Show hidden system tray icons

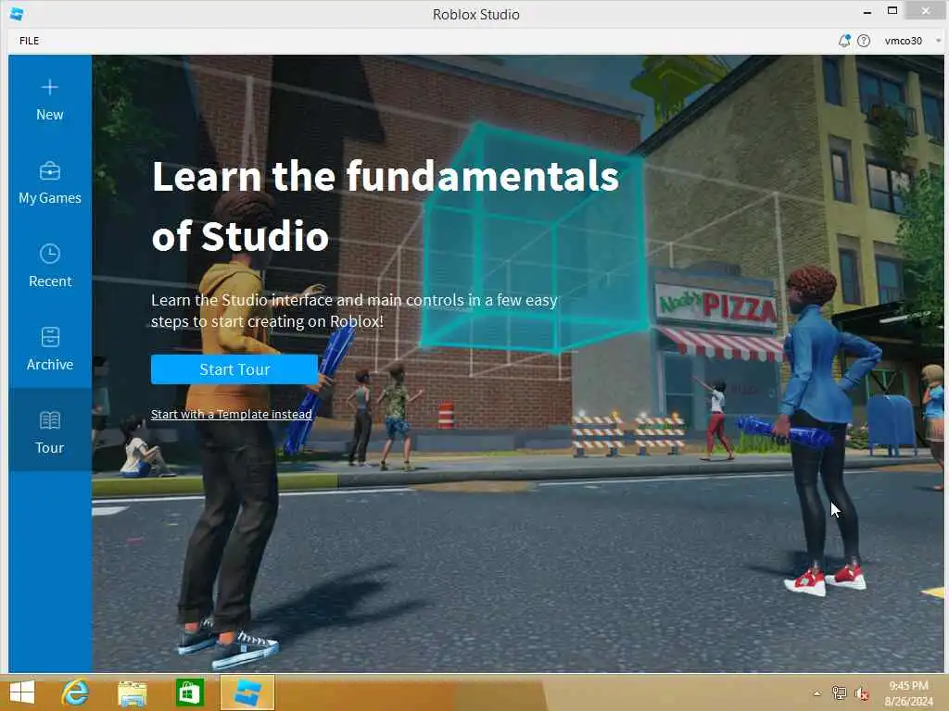pos(817,693)
